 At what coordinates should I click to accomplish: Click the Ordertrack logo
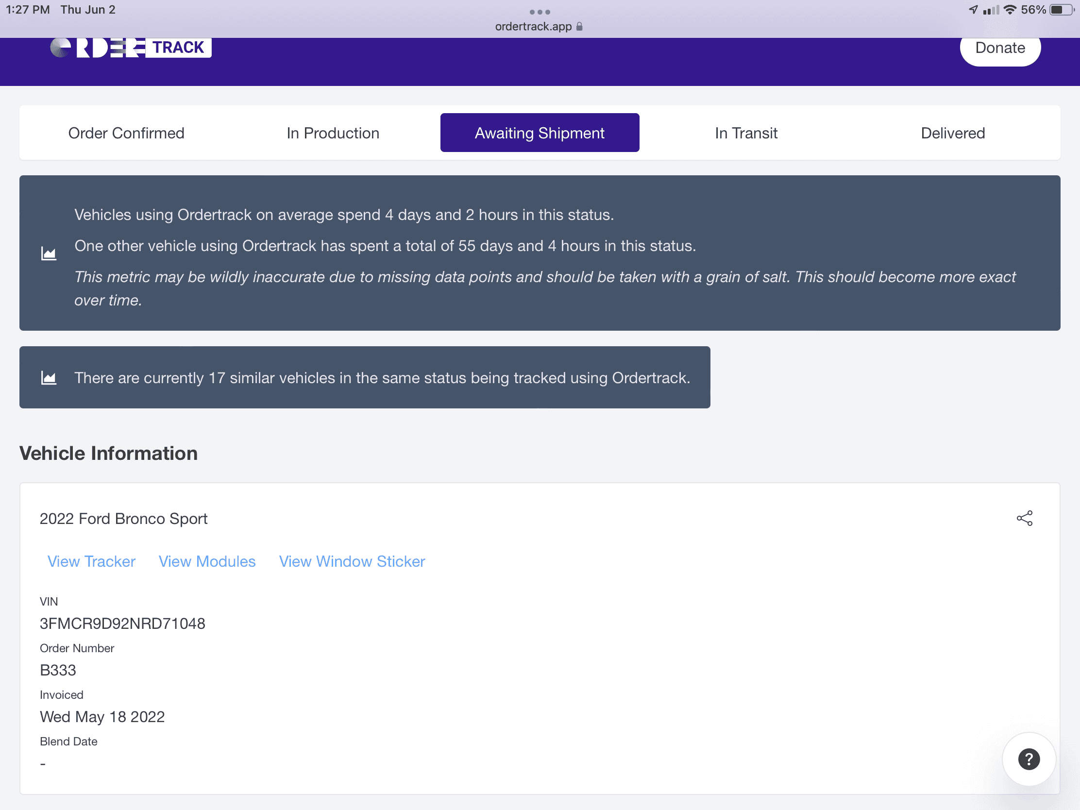tap(131, 48)
